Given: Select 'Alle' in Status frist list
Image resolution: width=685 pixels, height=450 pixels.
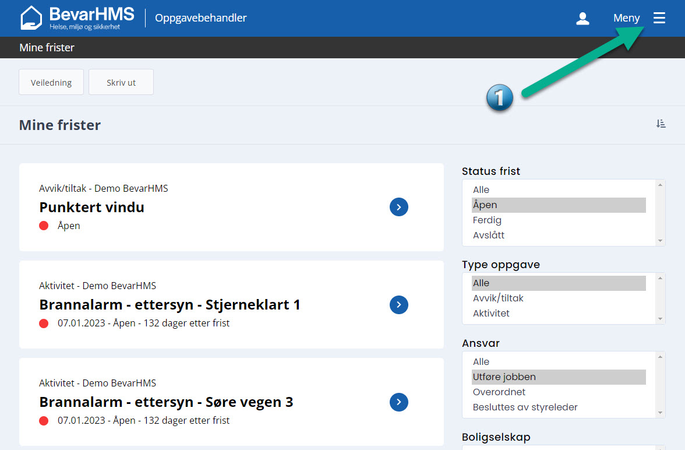Looking at the screenshot, I should (x=481, y=190).
